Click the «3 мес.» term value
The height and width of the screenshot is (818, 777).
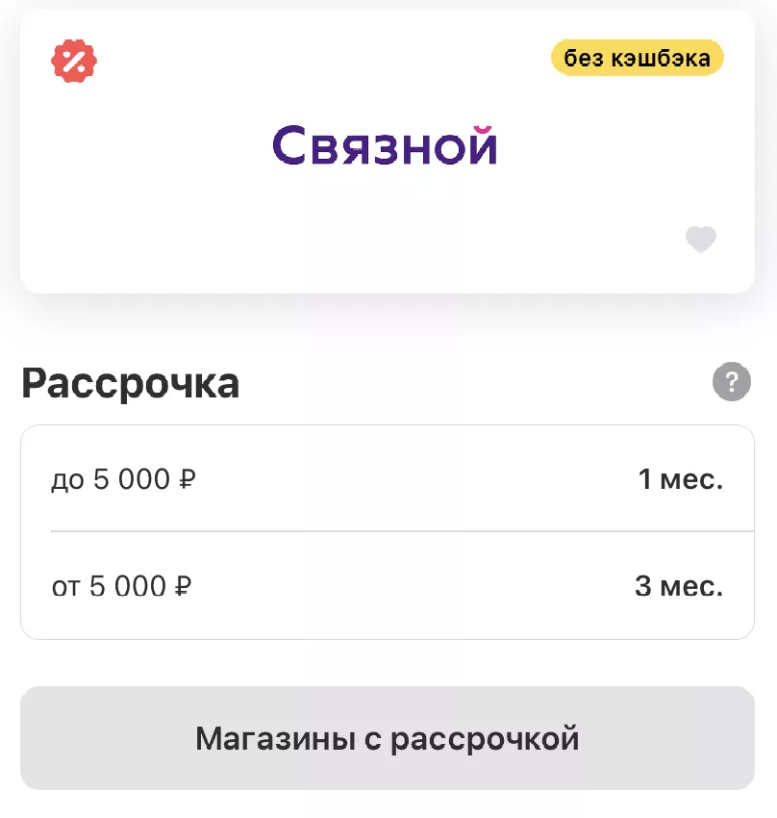pos(678,585)
